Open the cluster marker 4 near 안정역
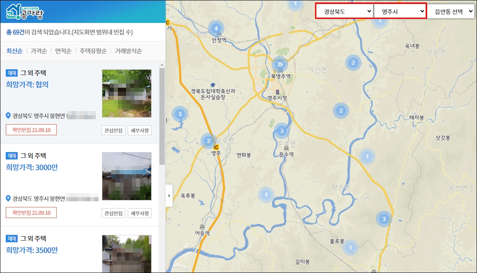The width and height of the screenshot is (477, 273). click(x=216, y=28)
